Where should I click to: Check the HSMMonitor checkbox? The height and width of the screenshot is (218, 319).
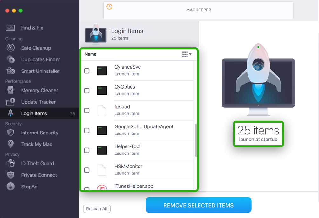tap(87, 170)
